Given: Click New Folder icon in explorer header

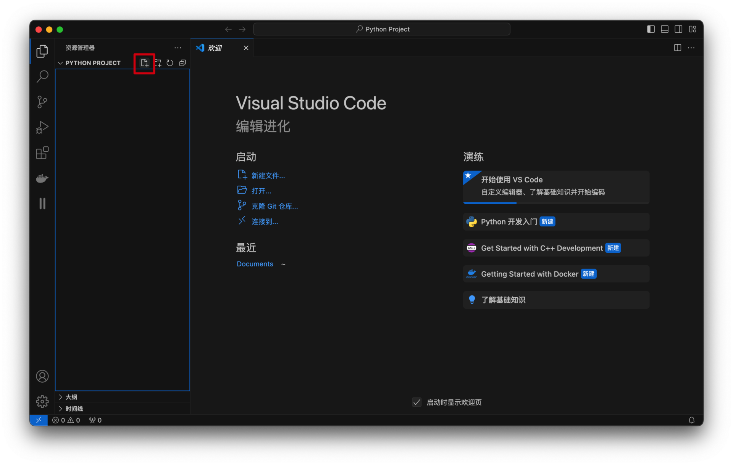Looking at the screenshot, I should (158, 63).
